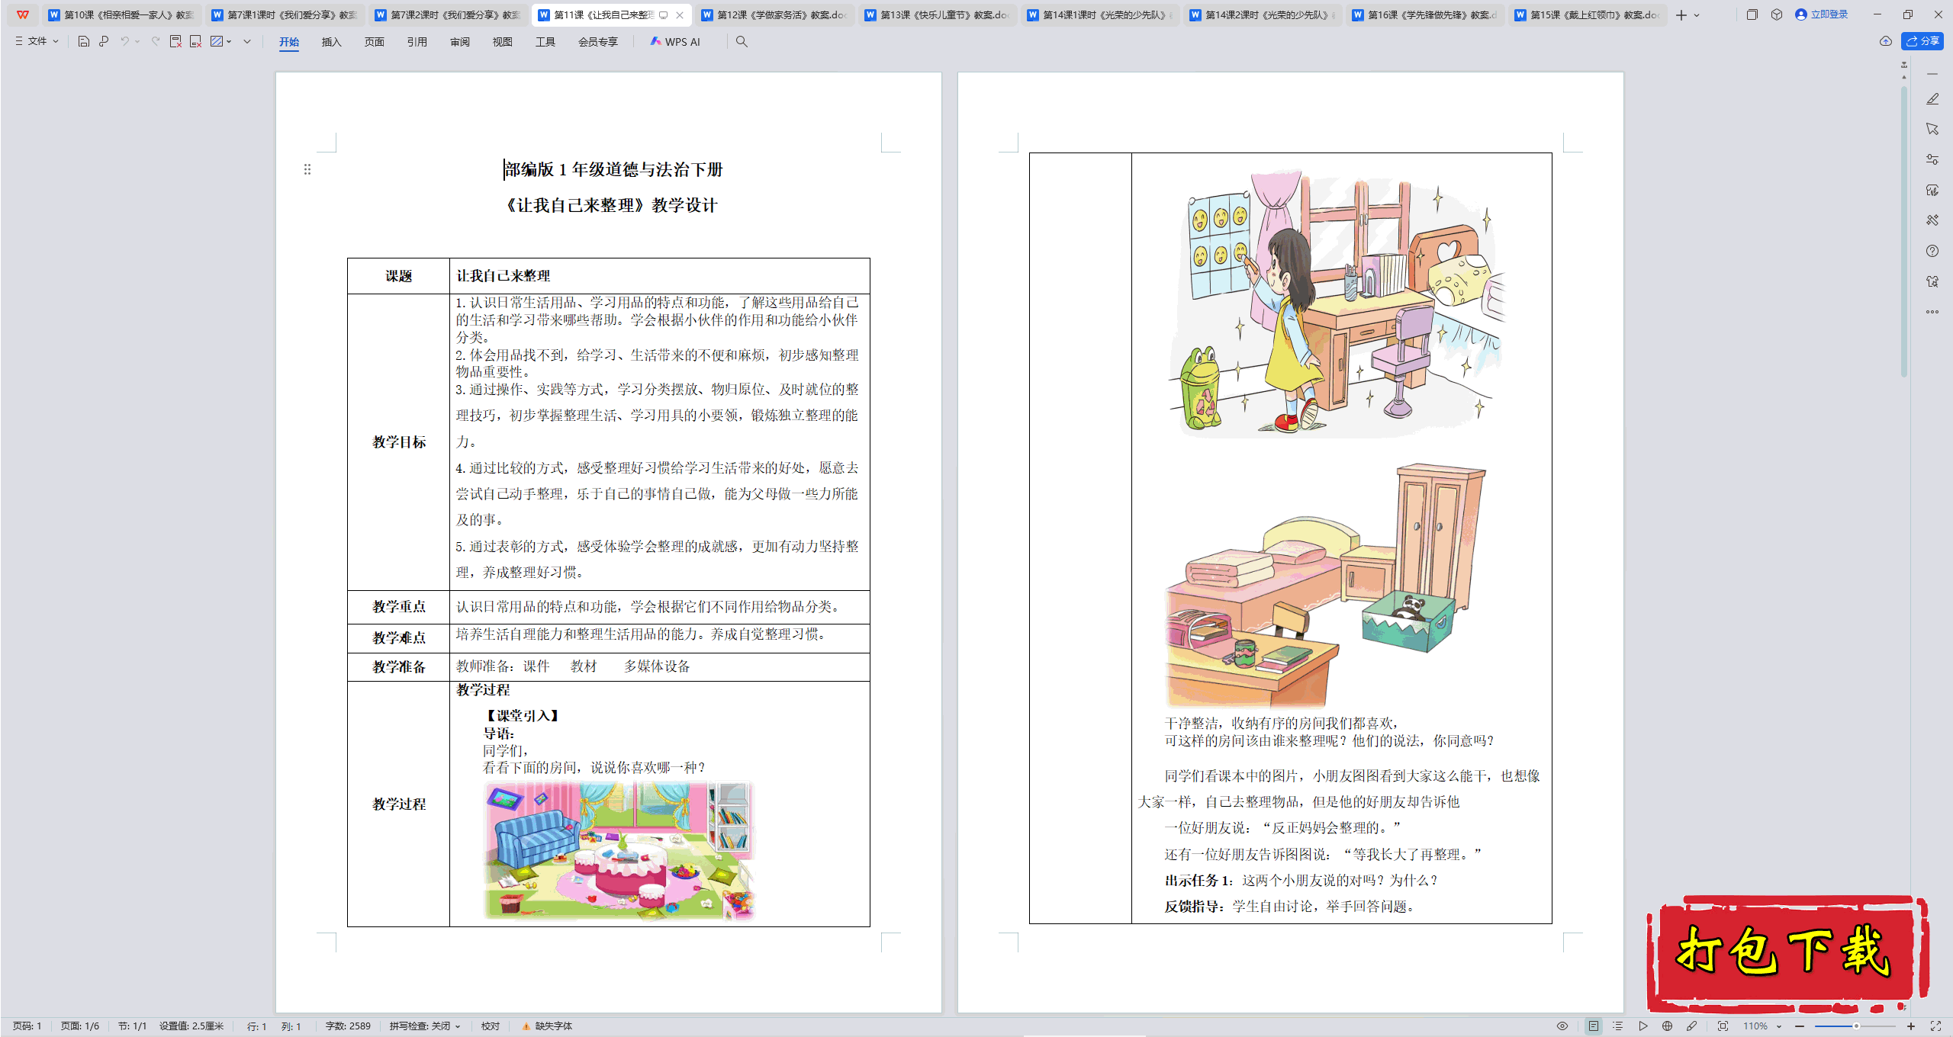Click the 分享 share button
Screen dimensions: 1953x1037
[x=1922, y=41]
